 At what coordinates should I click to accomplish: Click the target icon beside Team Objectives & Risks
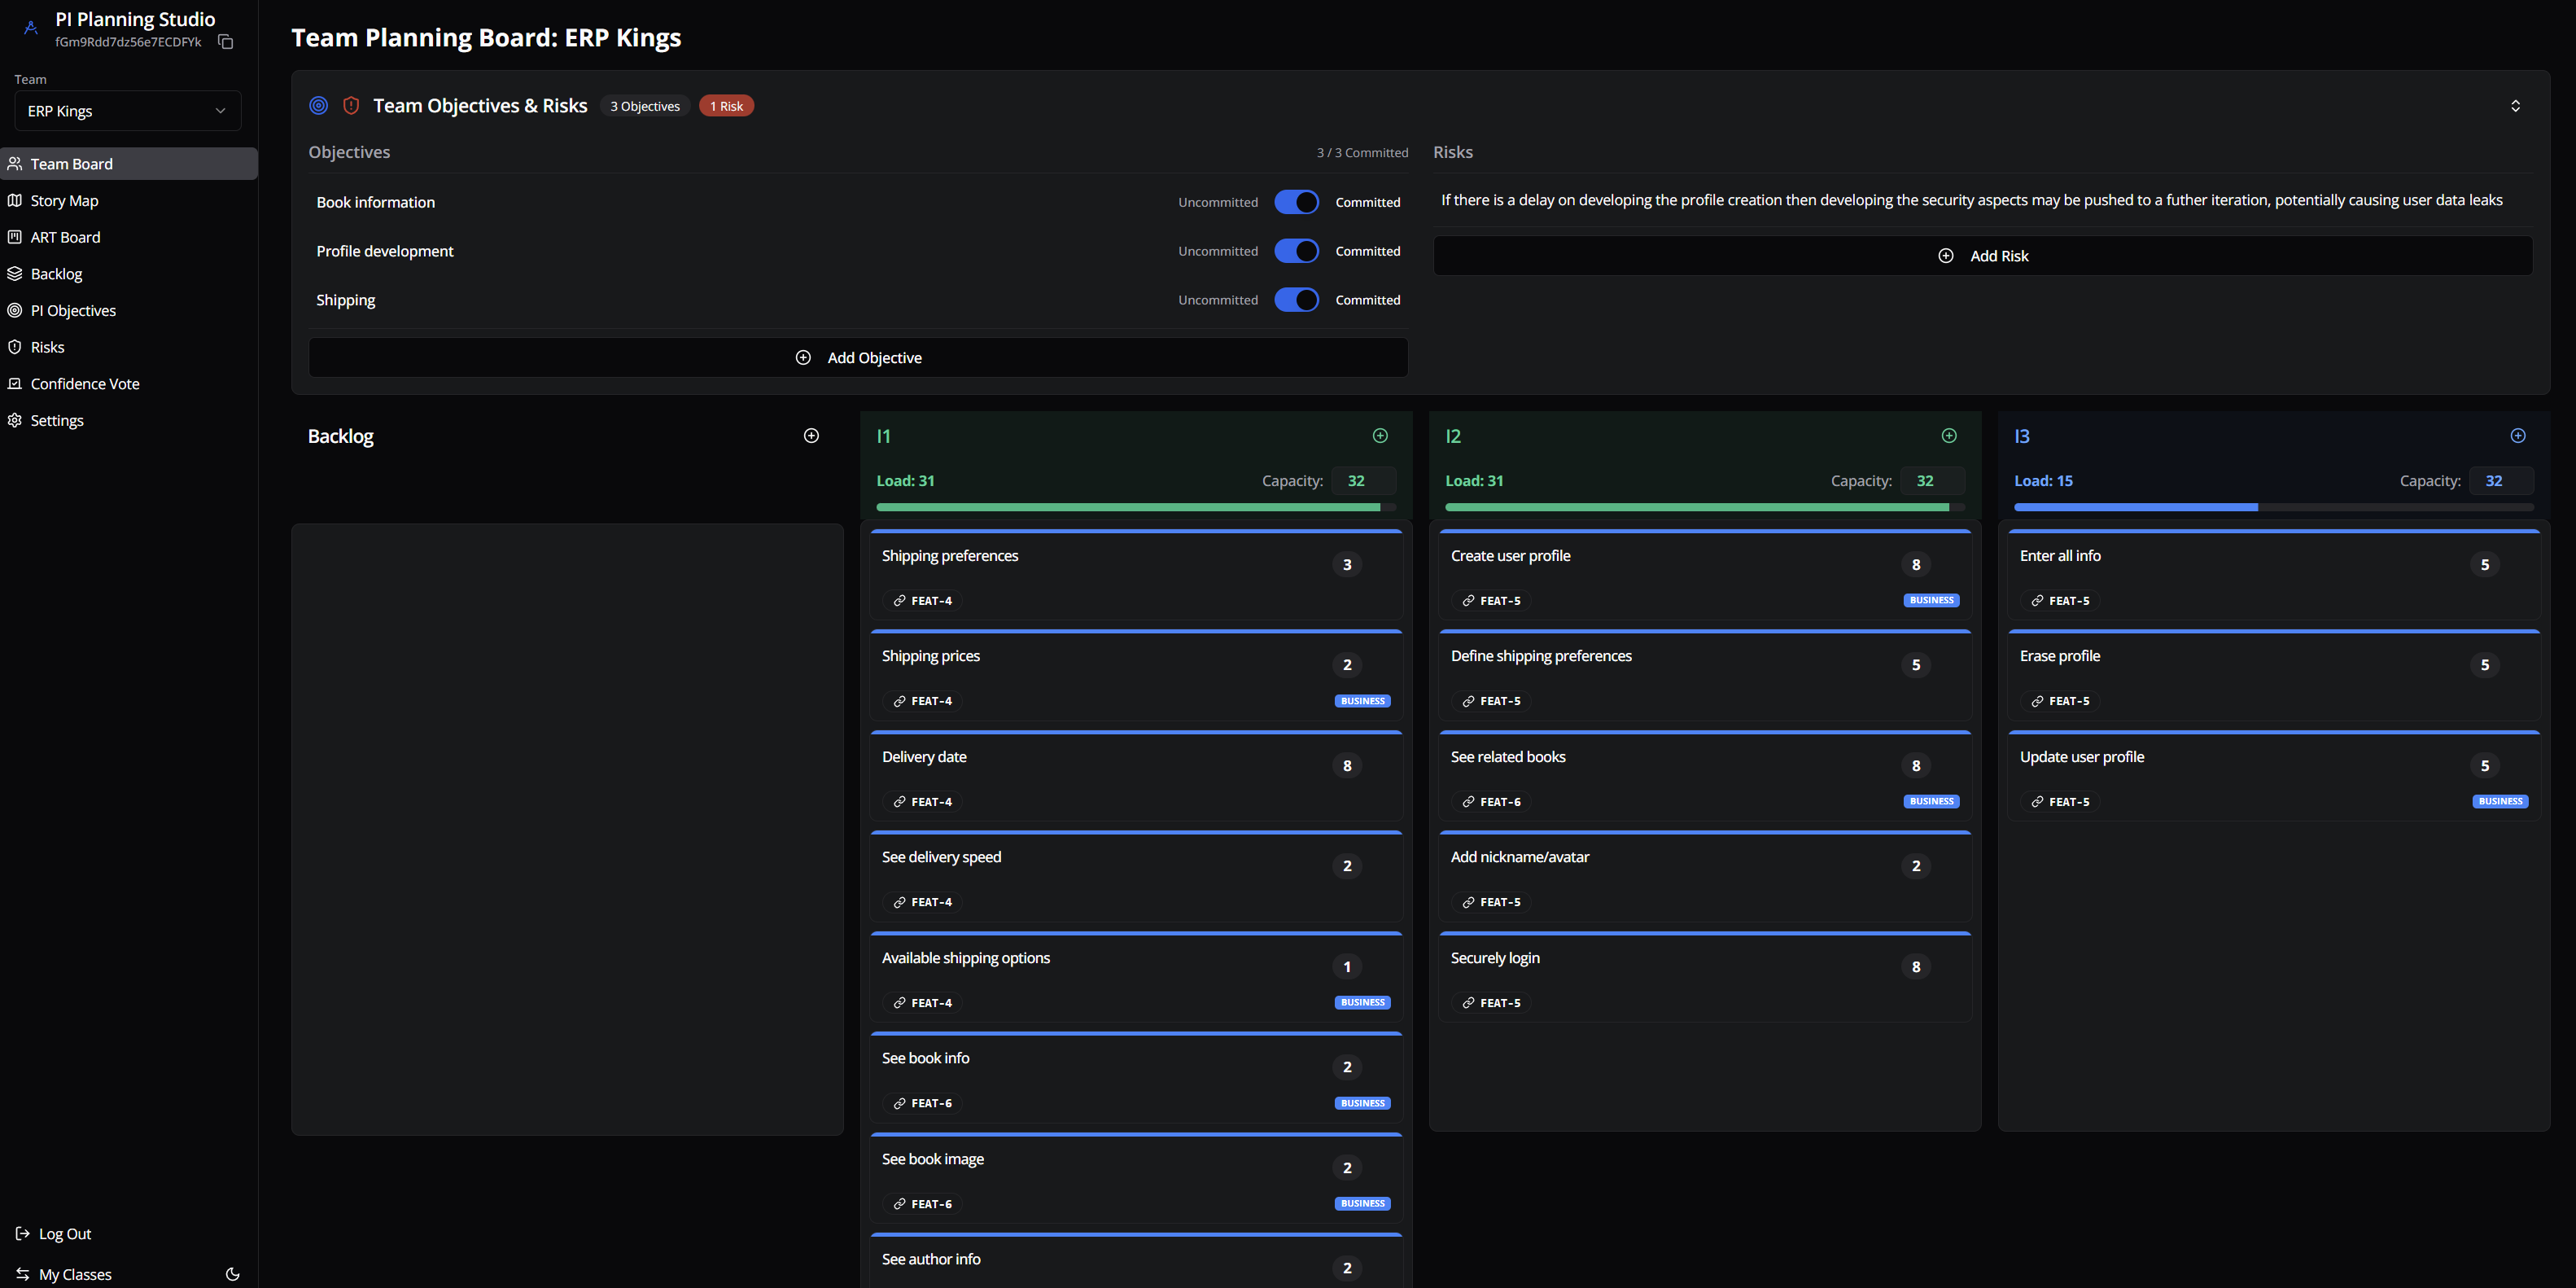(x=319, y=105)
